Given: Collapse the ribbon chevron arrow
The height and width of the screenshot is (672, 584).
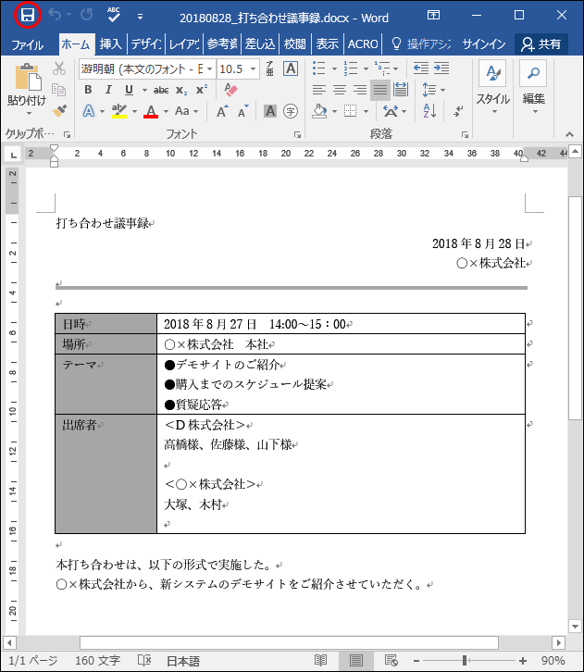Looking at the screenshot, I should click(x=569, y=134).
